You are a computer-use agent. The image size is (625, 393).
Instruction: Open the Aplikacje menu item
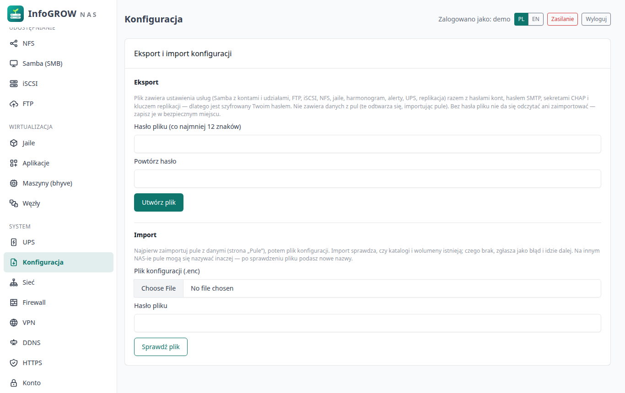tap(59, 163)
